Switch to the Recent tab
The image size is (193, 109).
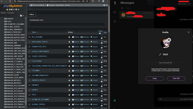[3, 13]
